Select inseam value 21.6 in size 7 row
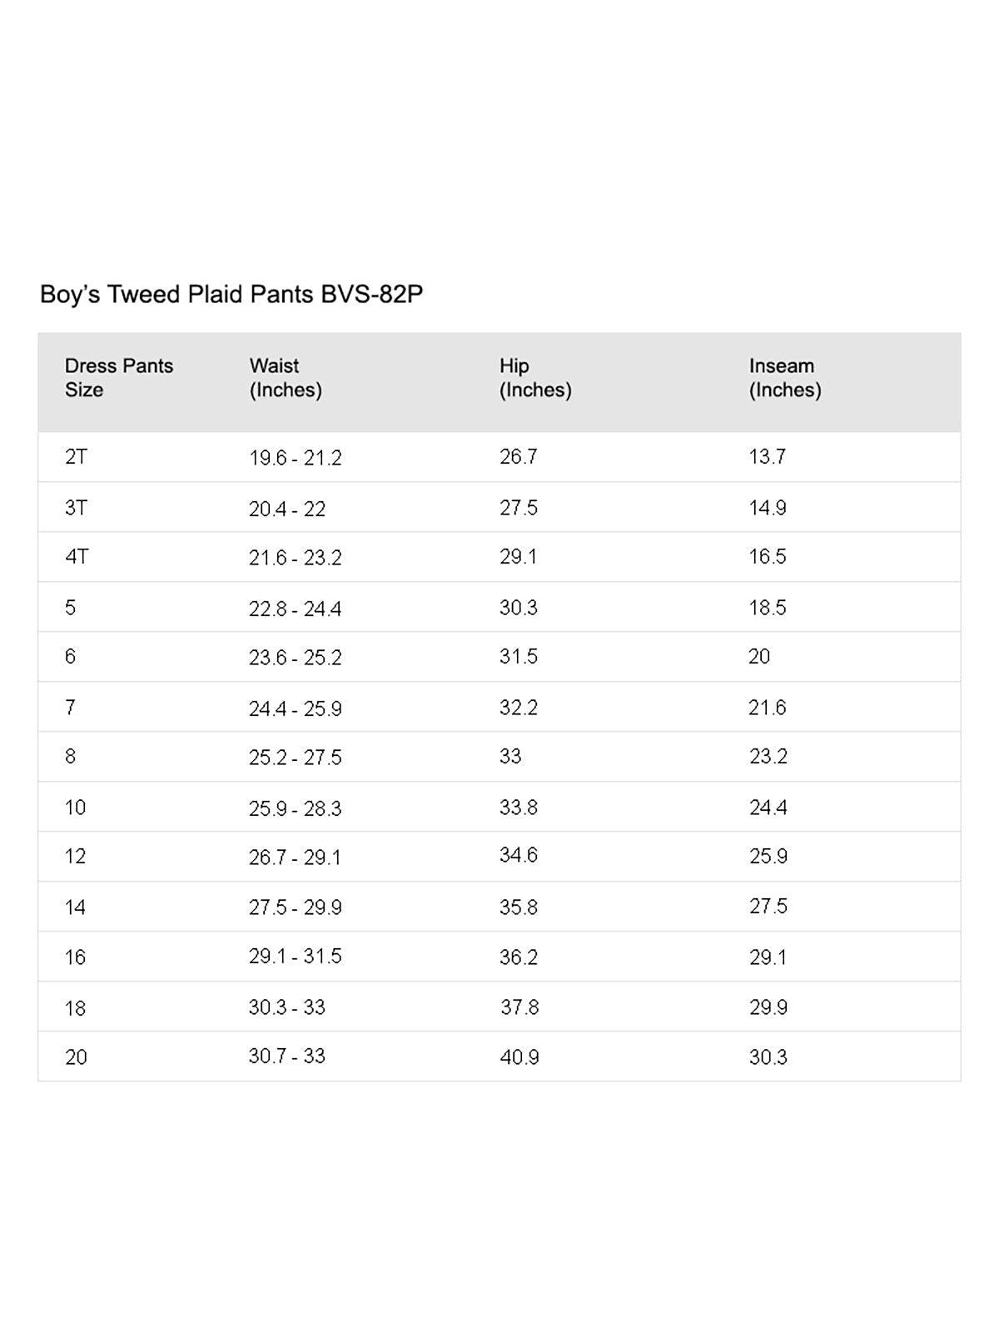The height and width of the screenshot is (1332, 999). click(768, 708)
